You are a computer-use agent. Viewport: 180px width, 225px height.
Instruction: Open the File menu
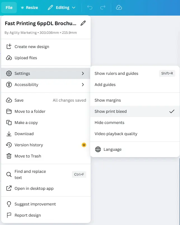pos(9,8)
